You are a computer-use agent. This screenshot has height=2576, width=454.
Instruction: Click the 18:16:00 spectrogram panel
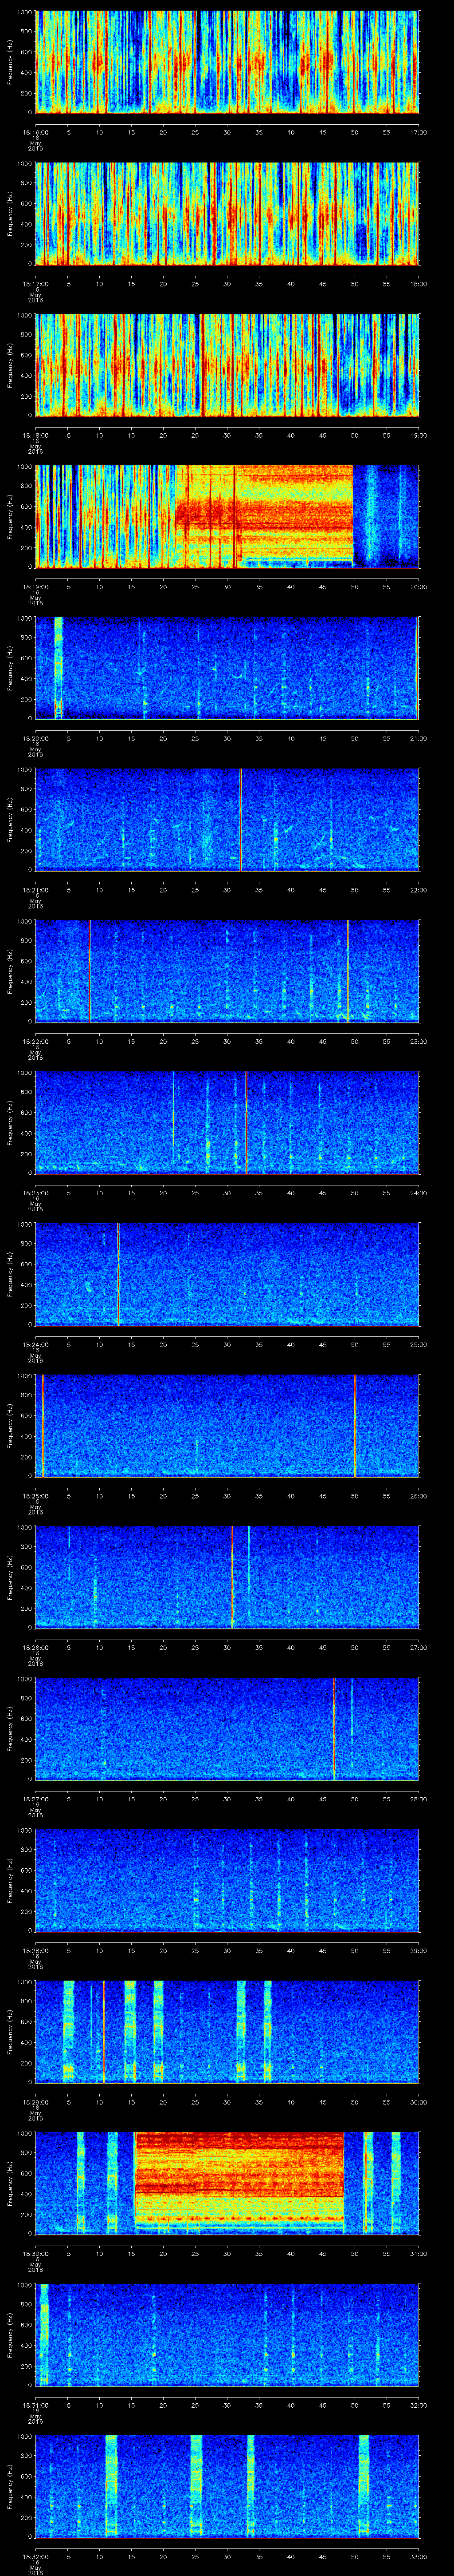(x=227, y=62)
